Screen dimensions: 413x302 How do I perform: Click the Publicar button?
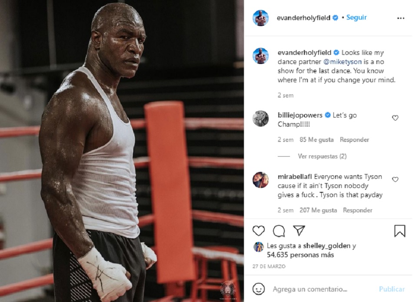(392, 289)
